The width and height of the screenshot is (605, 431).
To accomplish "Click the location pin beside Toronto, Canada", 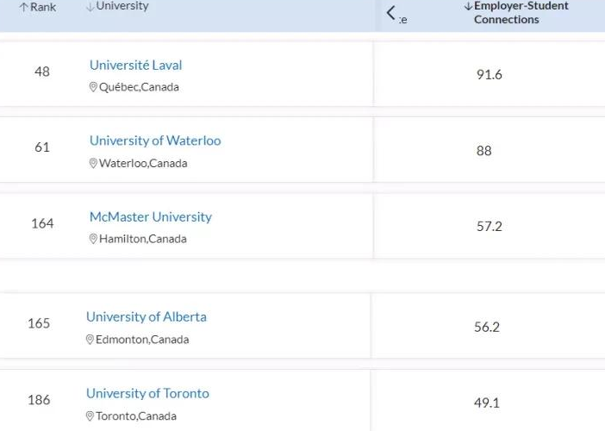I will pos(90,416).
